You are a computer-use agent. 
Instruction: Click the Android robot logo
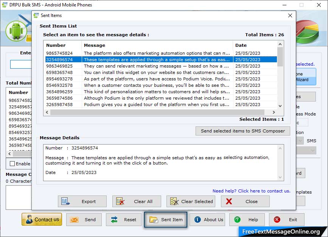click(x=16, y=31)
